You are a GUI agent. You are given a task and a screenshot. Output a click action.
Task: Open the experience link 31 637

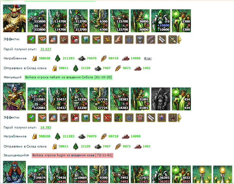point(46,49)
